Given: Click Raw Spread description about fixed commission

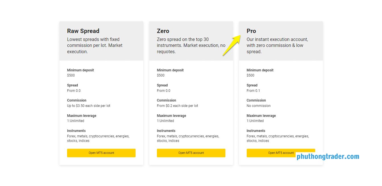Looking at the screenshot, I should coord(95,46).
